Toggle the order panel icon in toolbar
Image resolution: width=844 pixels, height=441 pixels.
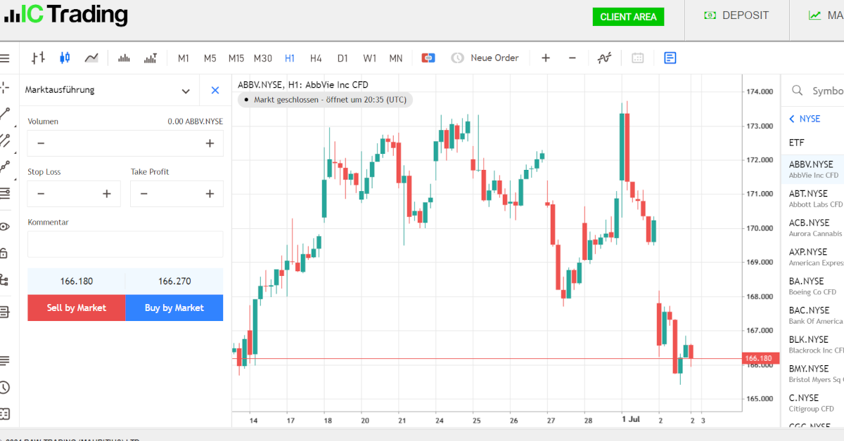click(x=670, y=58)
